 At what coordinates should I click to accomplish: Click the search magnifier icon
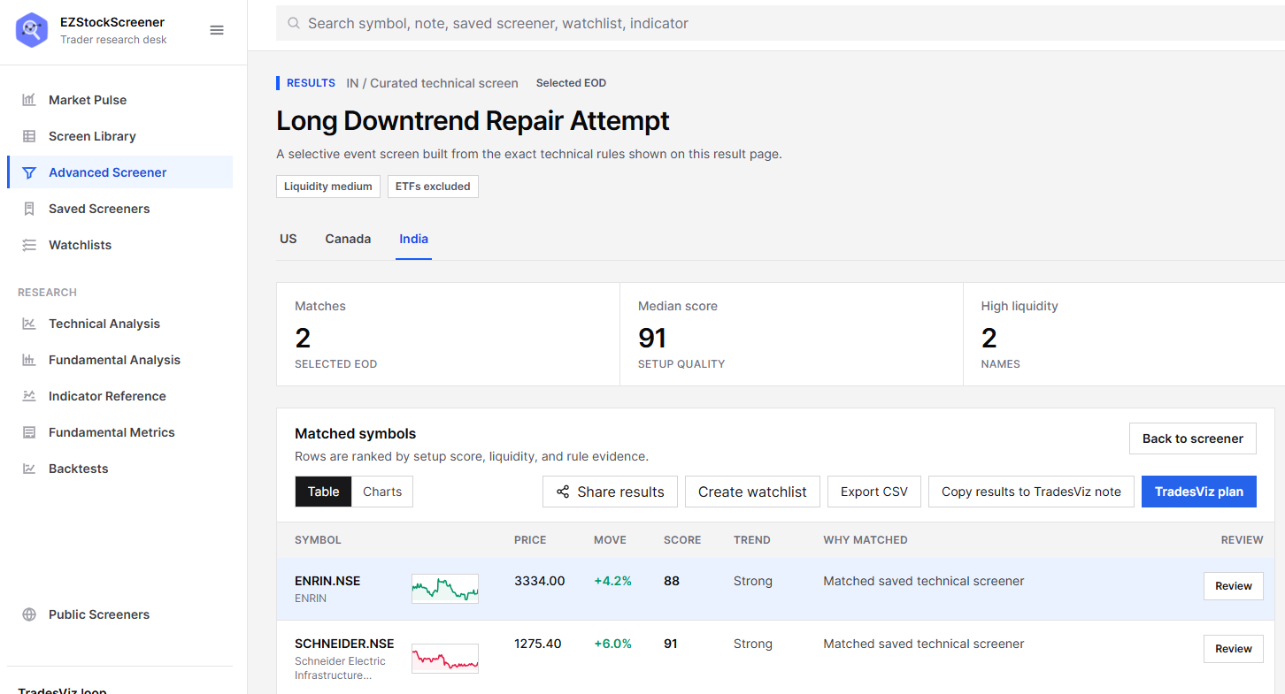(293, 24)
